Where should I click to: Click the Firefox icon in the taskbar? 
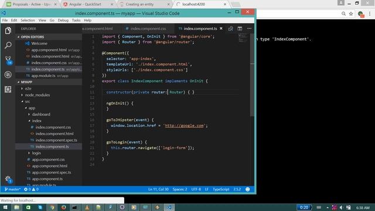tap(63, 207)
